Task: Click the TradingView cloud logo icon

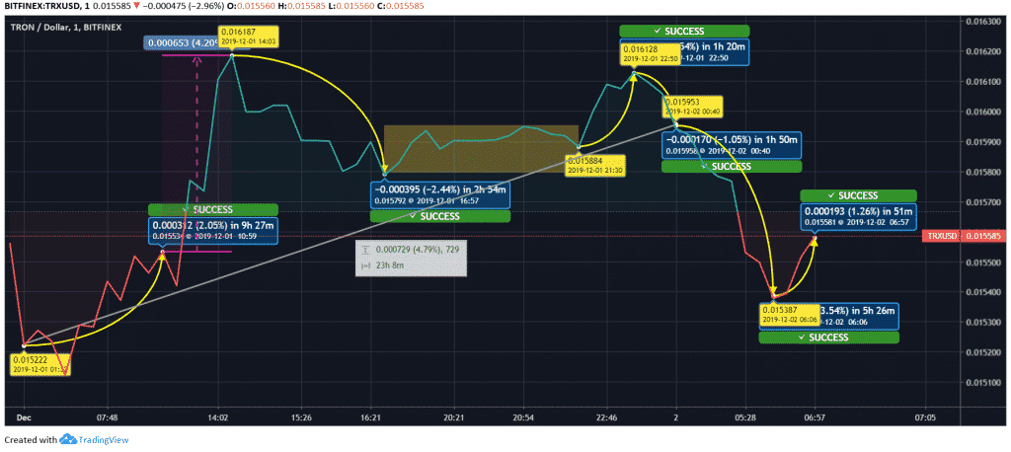Action: point(68,440)
